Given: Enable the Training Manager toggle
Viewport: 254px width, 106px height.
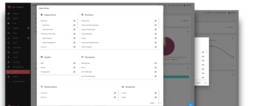Looking at the screenshot, I should tap(155, 34).
